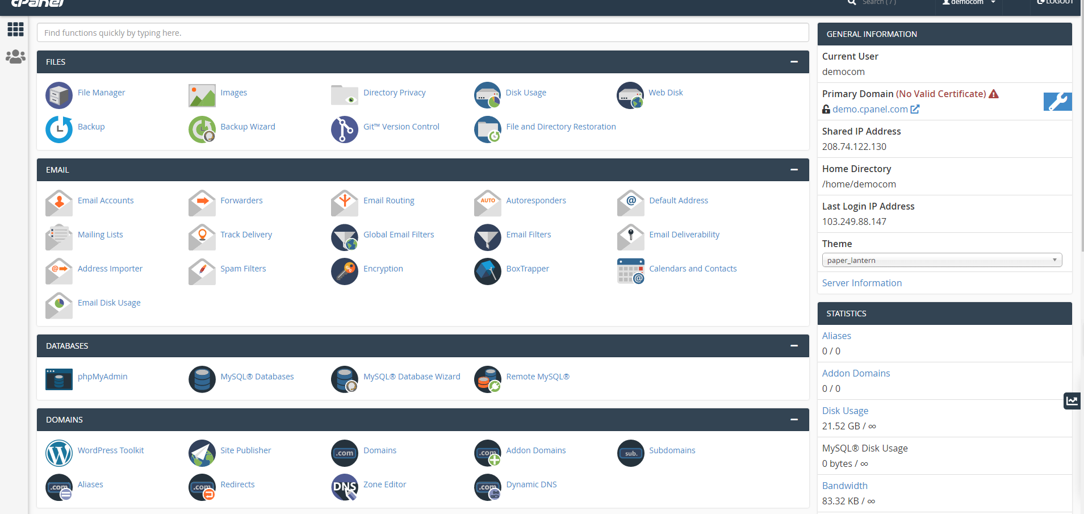This screenshot has width=1084, height=514.
Task: Click the File and Directory Restoration icon
Action: tap(488, 129)
